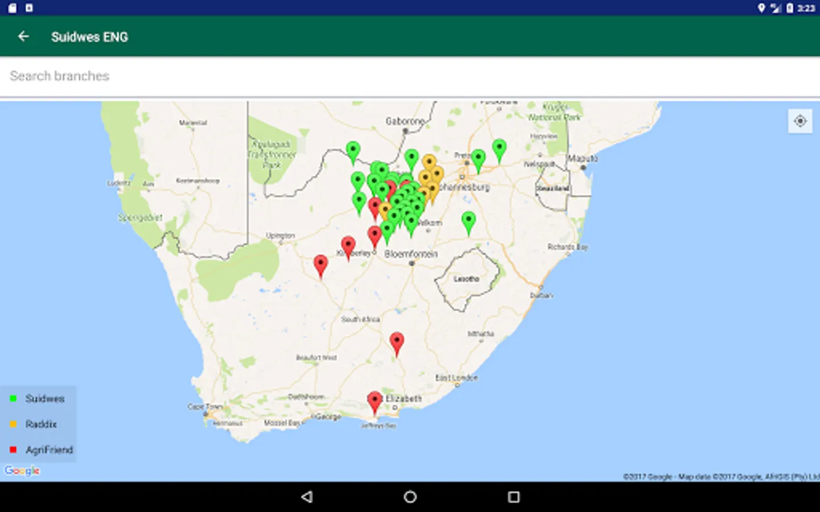Click the Durban map label

pos(542,295)
